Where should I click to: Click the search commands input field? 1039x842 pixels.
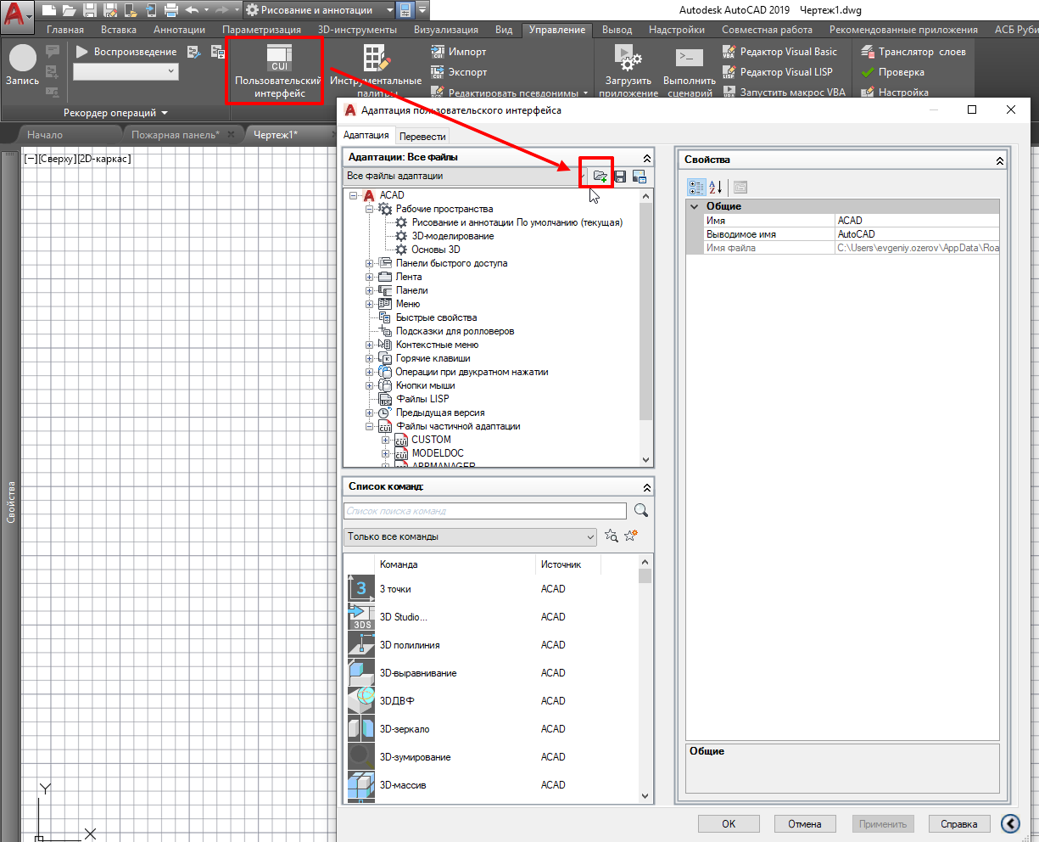(x=485, y=511)
